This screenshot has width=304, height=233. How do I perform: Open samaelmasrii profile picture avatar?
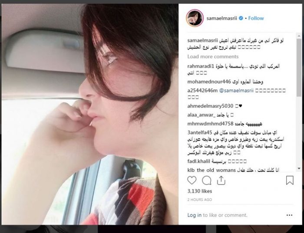(195, 18)
